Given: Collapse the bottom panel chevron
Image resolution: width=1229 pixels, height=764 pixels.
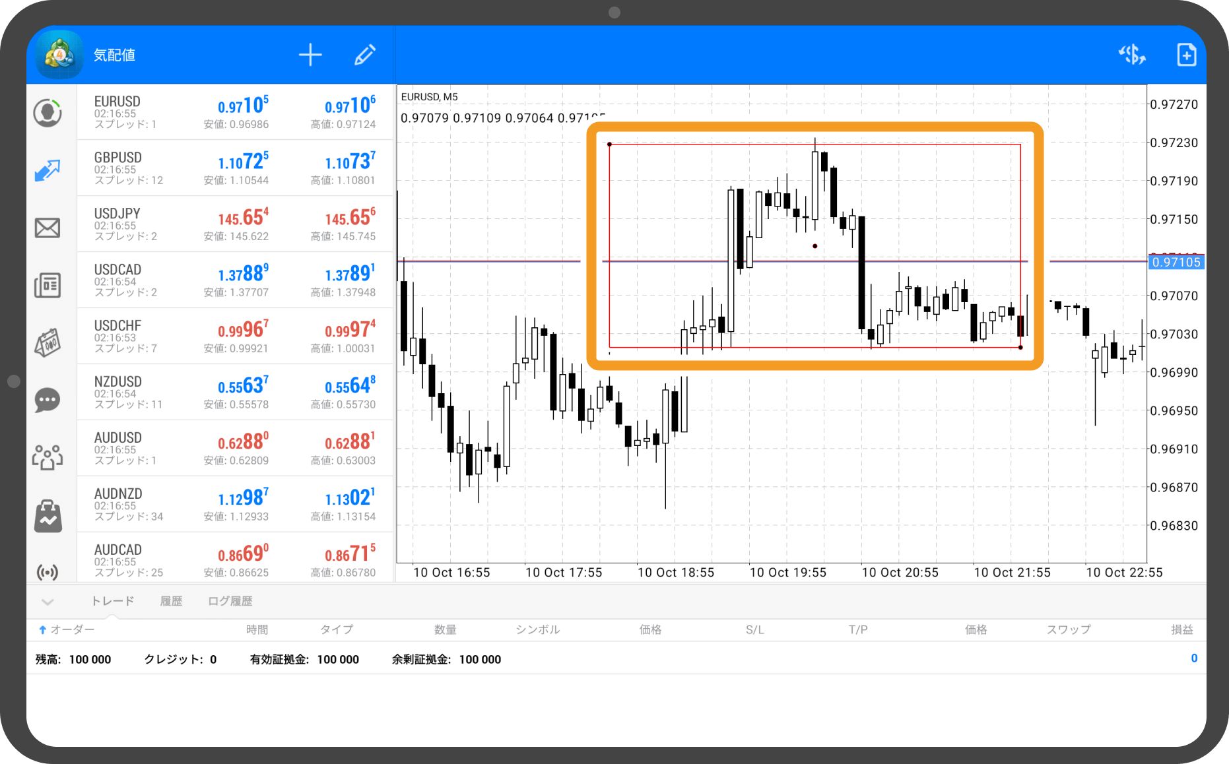Looking at the screenshot, I should (x=48, y=602).
